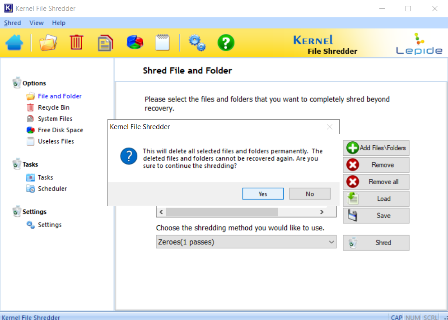Viewport: 448px width, 320px height.
Task: Click the CAP status bar indicator
Action: tap(397, 317)
